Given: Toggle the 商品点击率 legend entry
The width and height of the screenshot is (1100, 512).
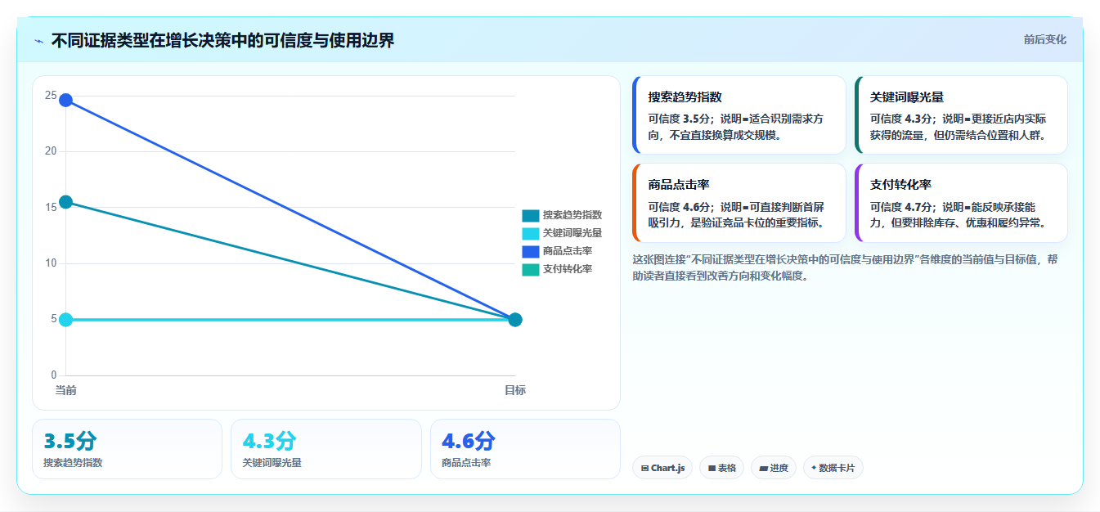Looking at the screenshot, I should click(x=557, y=251).
